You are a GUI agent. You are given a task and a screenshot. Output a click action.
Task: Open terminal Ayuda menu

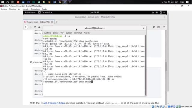(87, 33)
